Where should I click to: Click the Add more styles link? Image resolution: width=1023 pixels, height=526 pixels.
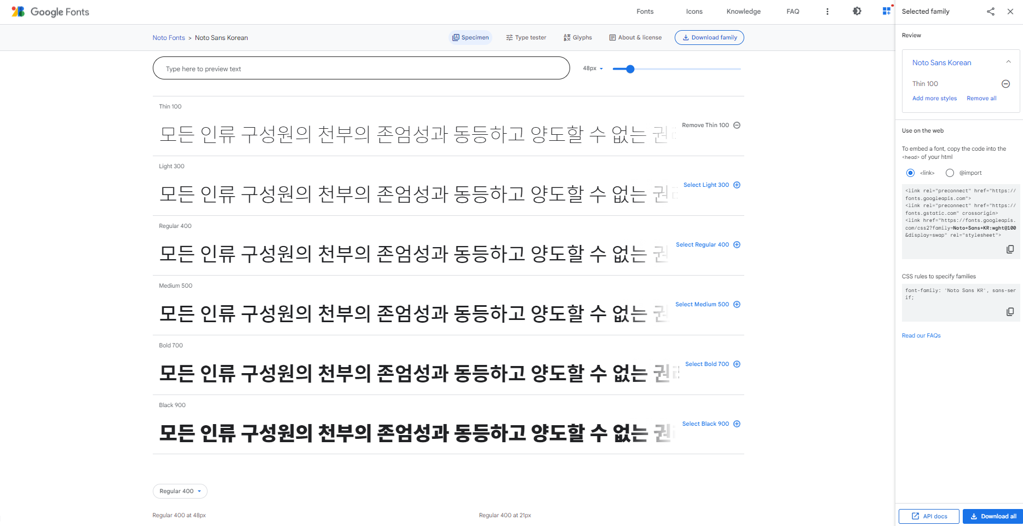[934, 98]
